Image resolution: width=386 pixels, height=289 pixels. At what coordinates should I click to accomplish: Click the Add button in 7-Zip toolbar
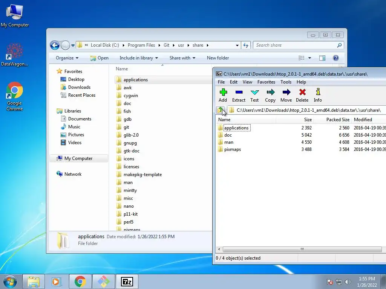click(x=223, y=95)
